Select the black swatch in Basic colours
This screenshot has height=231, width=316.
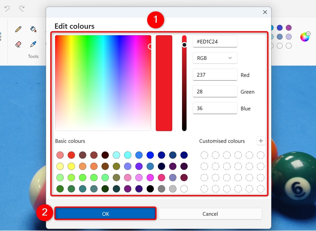click(150, 189)
